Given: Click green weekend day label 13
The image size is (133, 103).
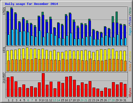Looking at the screenshot, I should pos(55,100).
